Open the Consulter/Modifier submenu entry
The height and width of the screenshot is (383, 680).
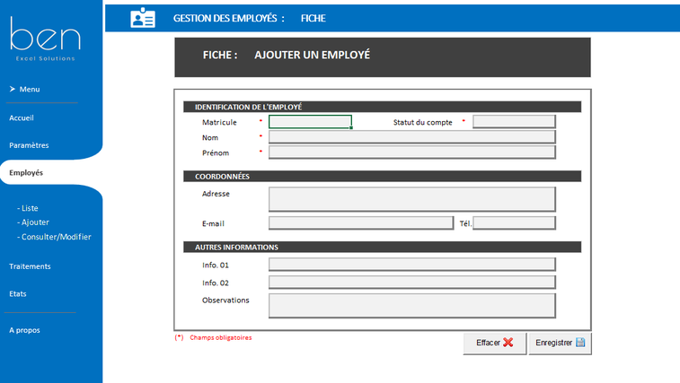pyautogui.click(x=54, y=237)
